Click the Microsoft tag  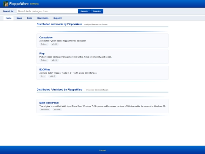coord(45,110)
